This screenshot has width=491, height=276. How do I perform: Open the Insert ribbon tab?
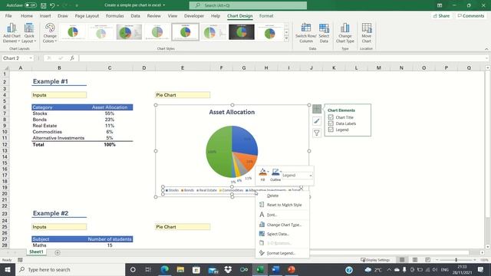coord(45,15)
